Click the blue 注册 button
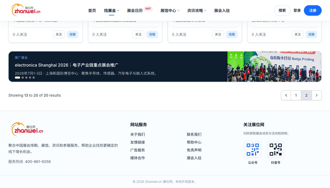The image size is (330, 188). (313, 10)
